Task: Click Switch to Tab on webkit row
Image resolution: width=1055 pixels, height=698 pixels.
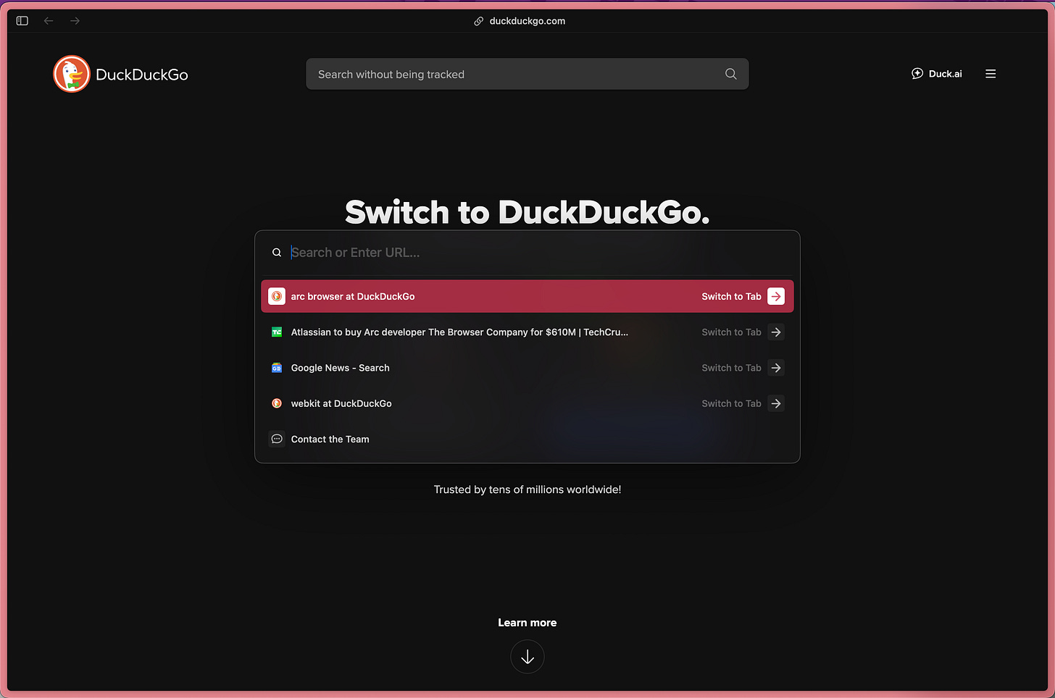Action: tap(731, 403)
